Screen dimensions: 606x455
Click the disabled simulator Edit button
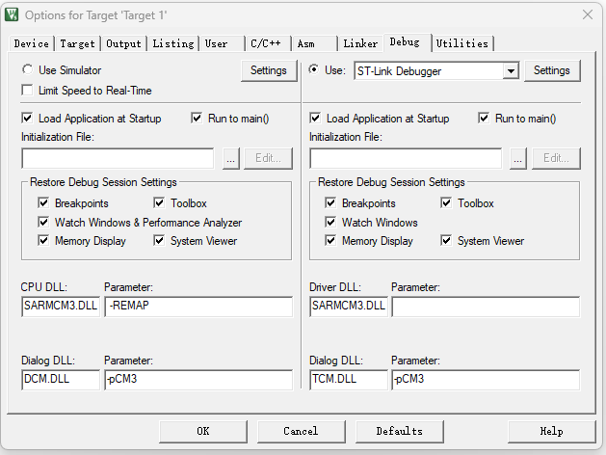268,158
